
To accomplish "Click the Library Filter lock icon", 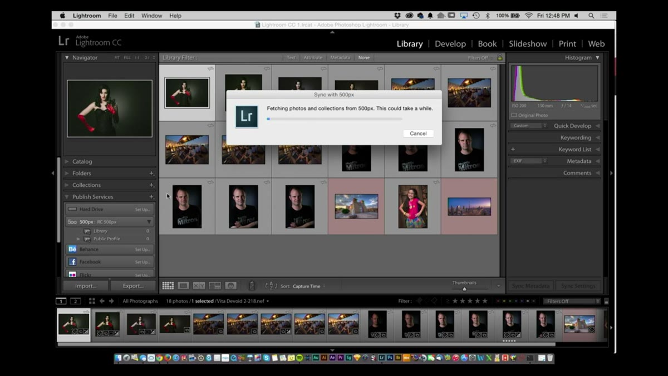I will click(499, 57).
